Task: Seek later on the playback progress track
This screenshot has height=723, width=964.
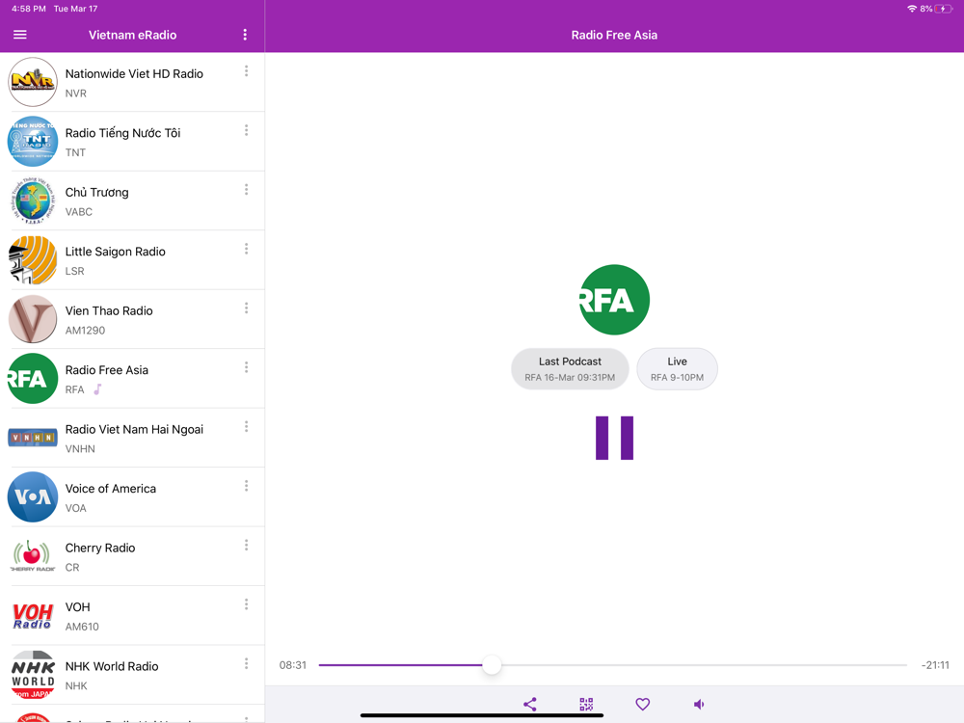Action: (704, 664)
